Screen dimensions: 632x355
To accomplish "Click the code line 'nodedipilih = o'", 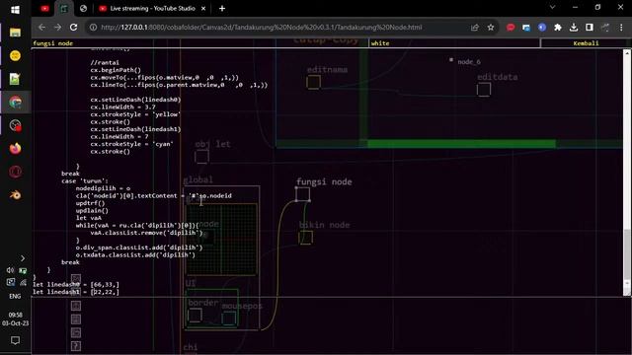I will [103, 188].
